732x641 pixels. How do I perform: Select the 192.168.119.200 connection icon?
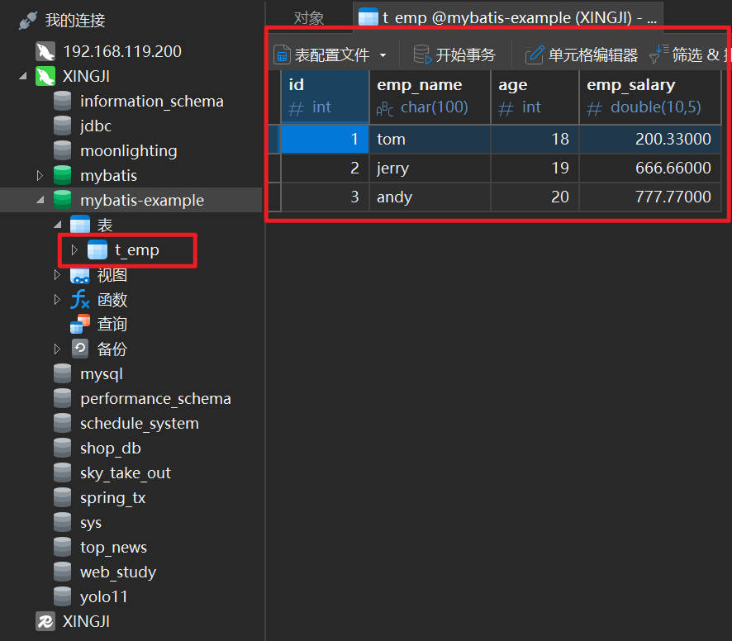click(45, 51)
